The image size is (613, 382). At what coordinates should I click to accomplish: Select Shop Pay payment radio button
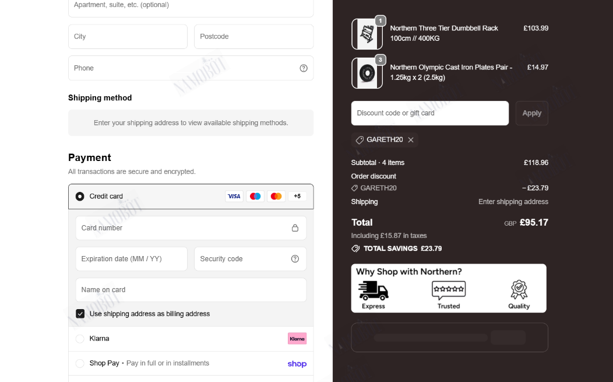click(x=80, y=363)
